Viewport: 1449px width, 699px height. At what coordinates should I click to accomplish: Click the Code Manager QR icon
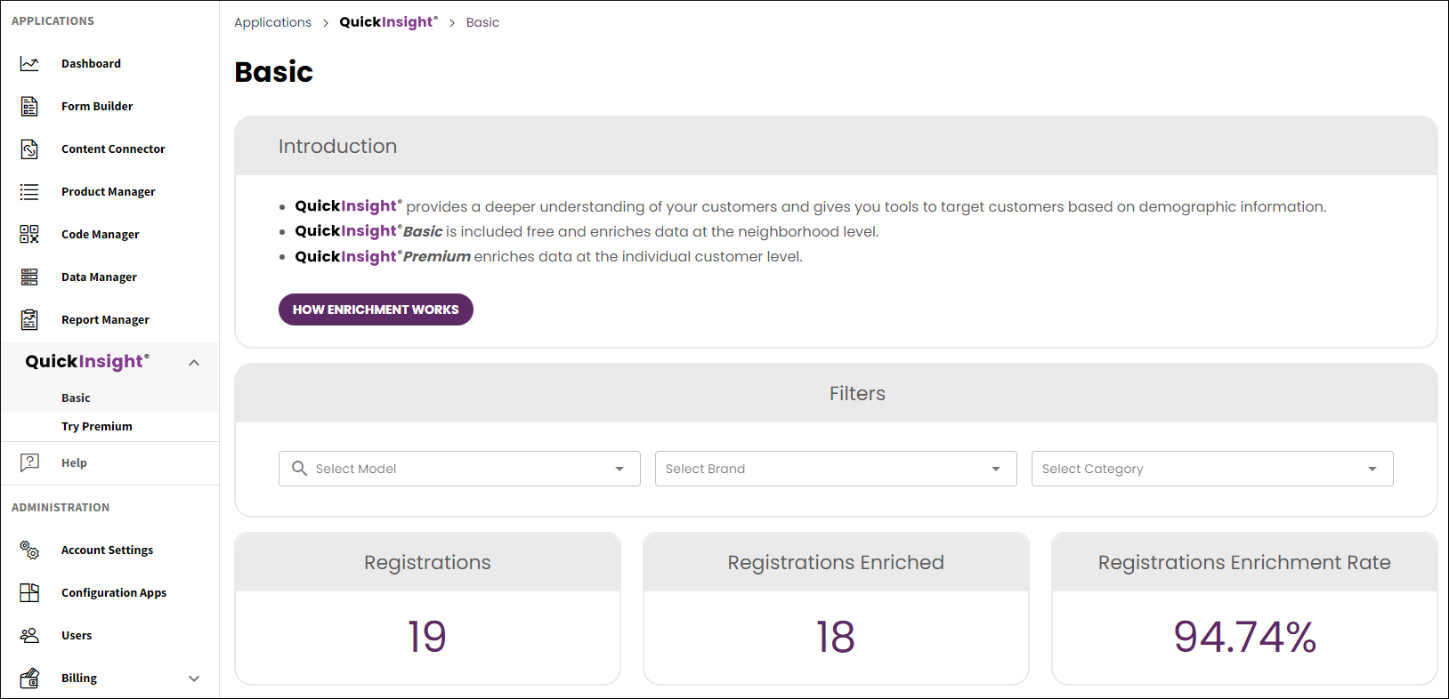click(29, 234)
